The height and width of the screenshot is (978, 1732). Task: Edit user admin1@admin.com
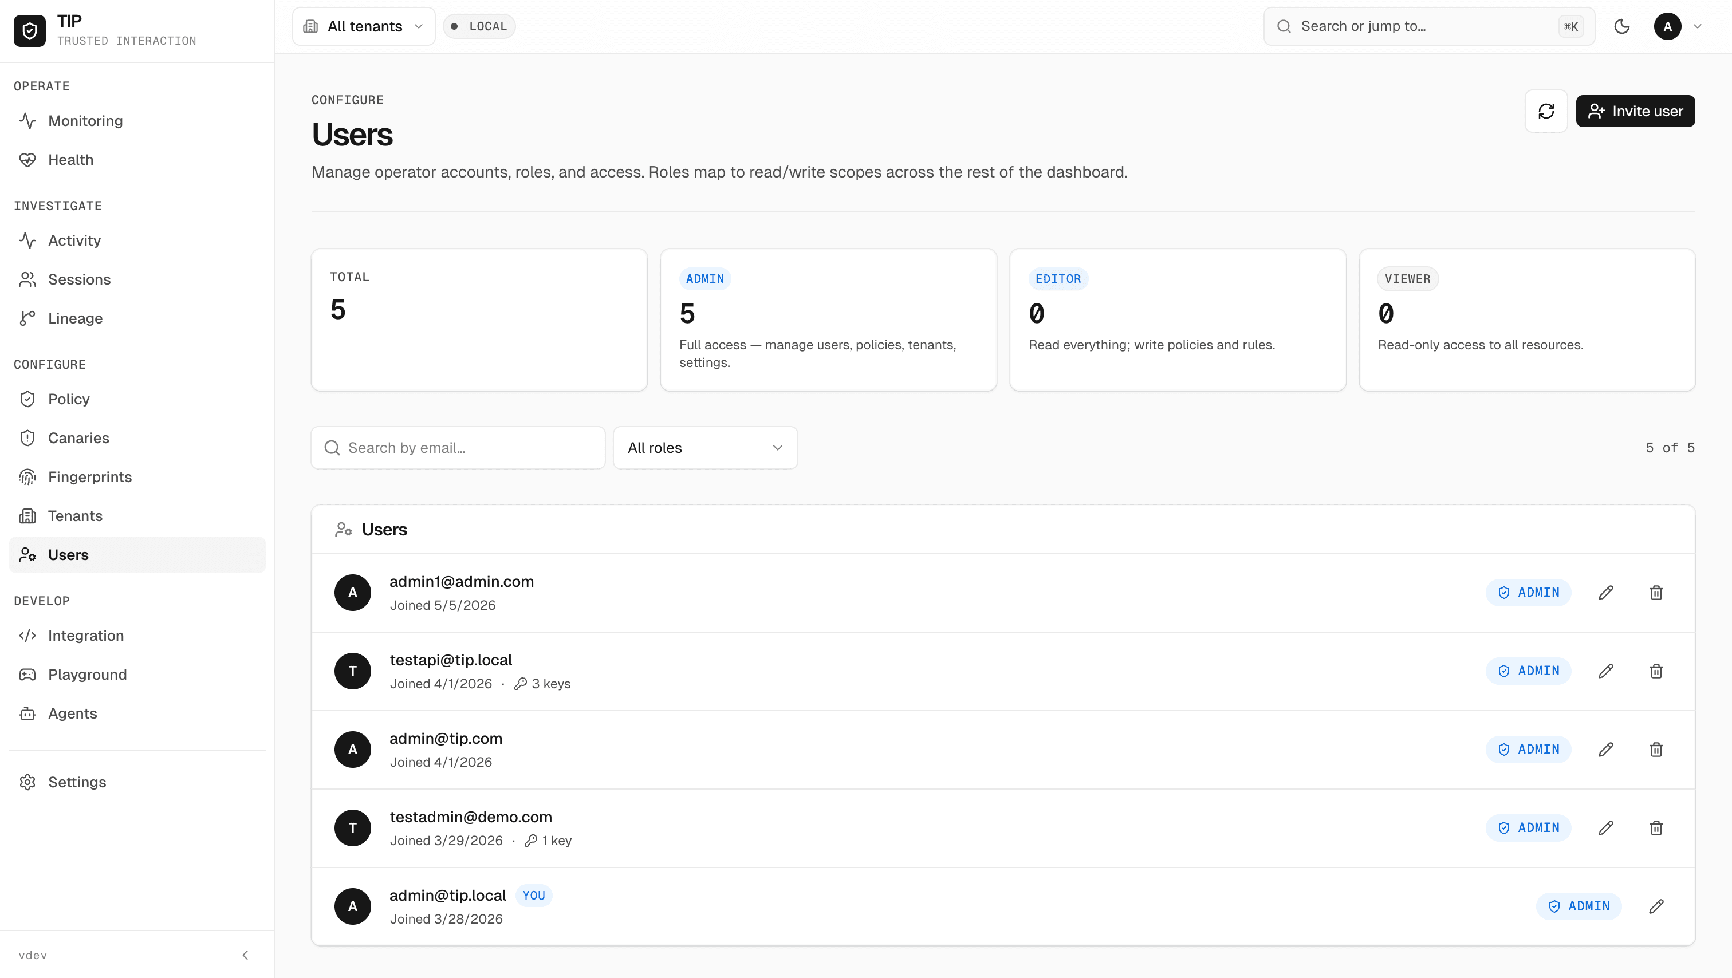[x=1605, y=593]
